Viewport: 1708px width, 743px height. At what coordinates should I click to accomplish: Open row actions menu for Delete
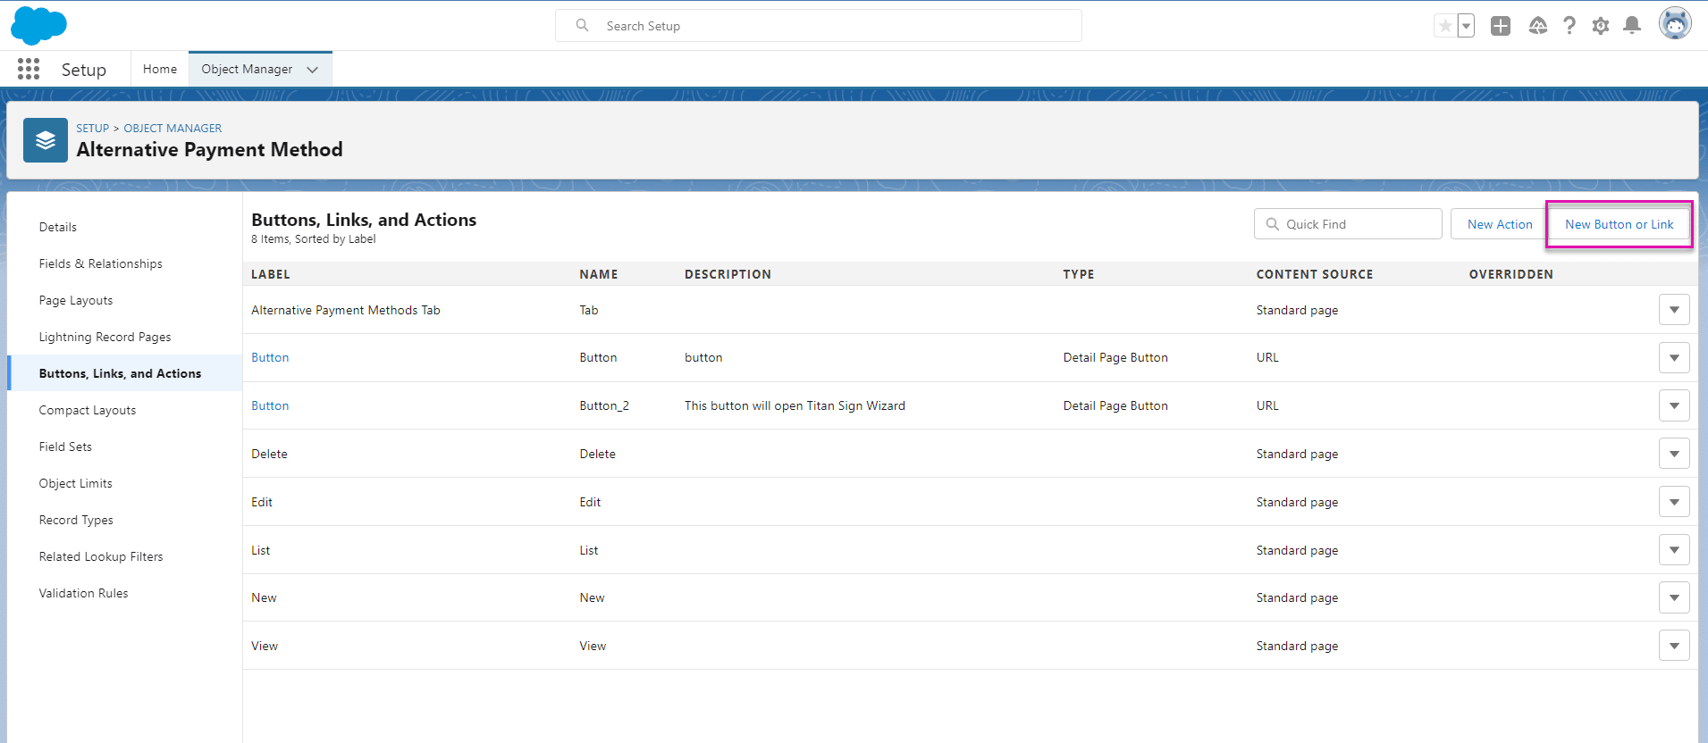tap(1673, 454)
